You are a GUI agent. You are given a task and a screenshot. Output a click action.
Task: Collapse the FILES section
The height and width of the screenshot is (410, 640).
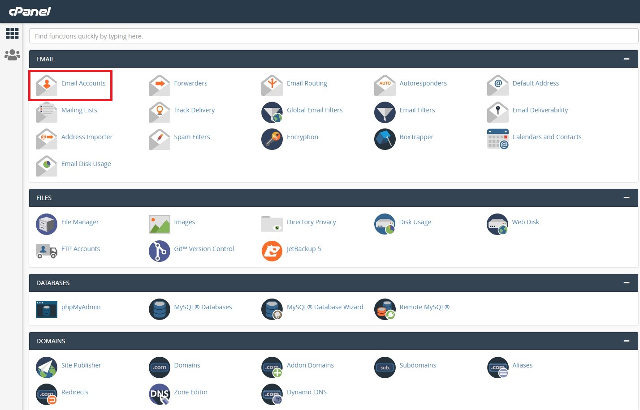(x=627, y=198)
